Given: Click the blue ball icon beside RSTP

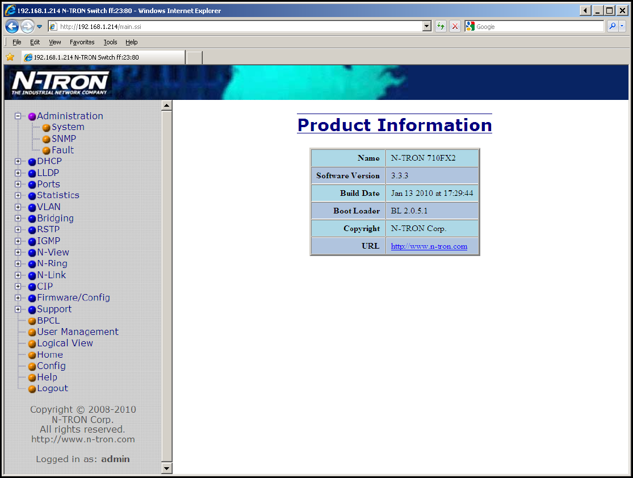Looking at the screenshot, I should (x=32, y=230).
